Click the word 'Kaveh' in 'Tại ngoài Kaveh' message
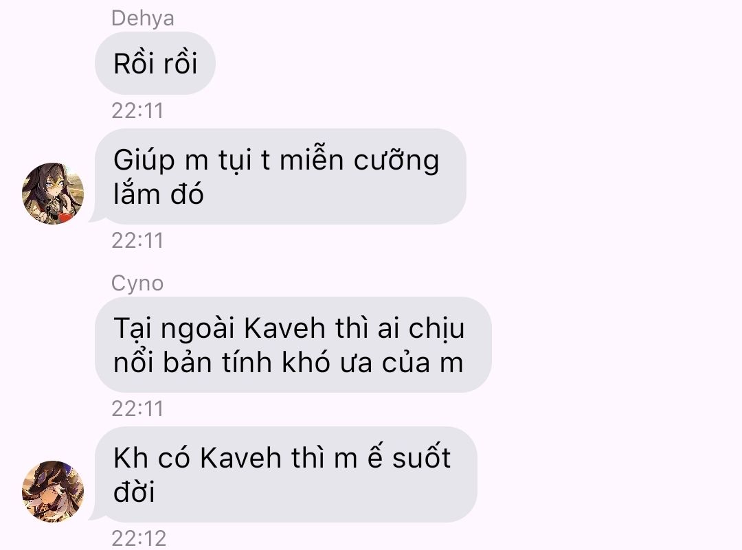Image resolution: width=742 pixels, height=550 pixels. pyautogui.click(x=284, y=328)
